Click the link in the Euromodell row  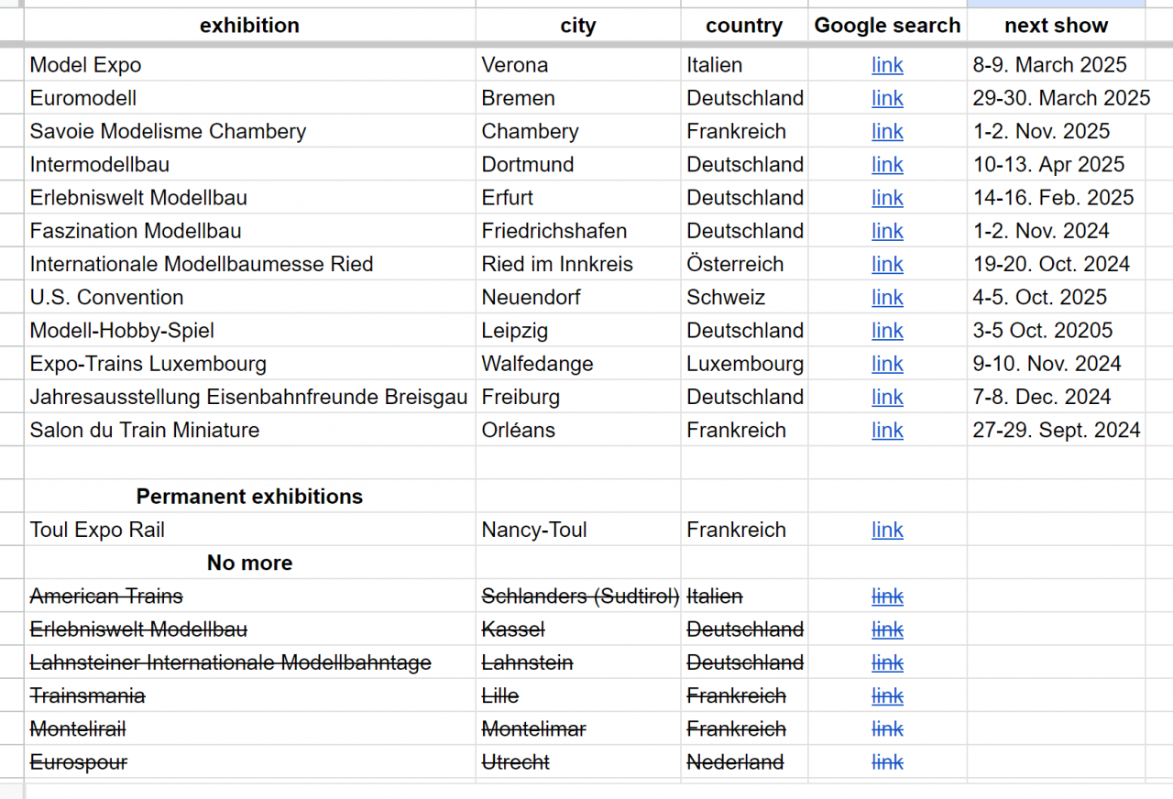(886, 98)
